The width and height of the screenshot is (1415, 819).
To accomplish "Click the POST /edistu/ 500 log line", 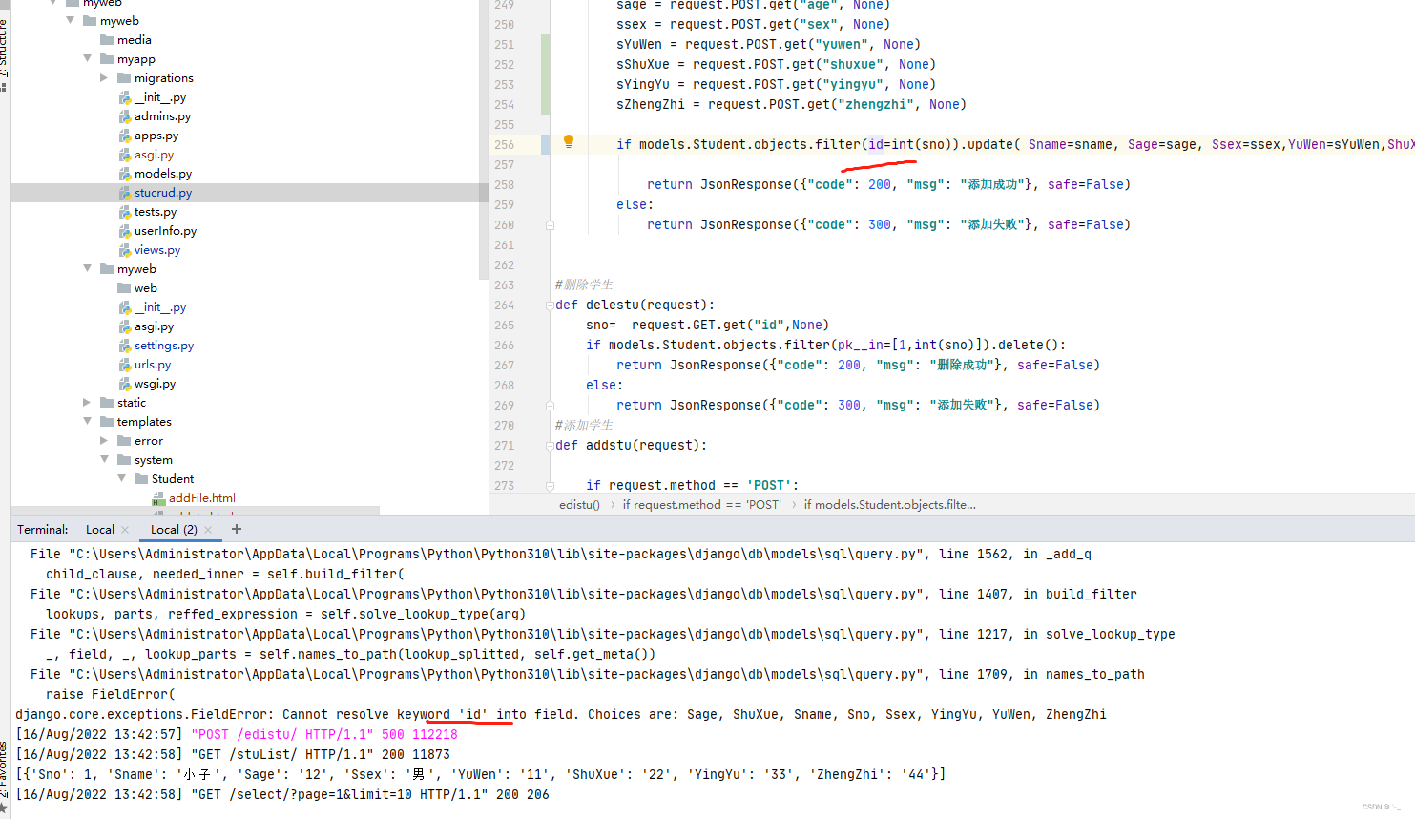I will [x=237, y=734].
